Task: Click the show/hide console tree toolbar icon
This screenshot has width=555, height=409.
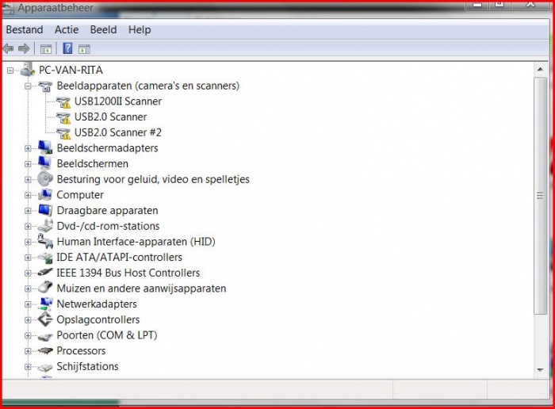Action: click(x=46, y=49)
